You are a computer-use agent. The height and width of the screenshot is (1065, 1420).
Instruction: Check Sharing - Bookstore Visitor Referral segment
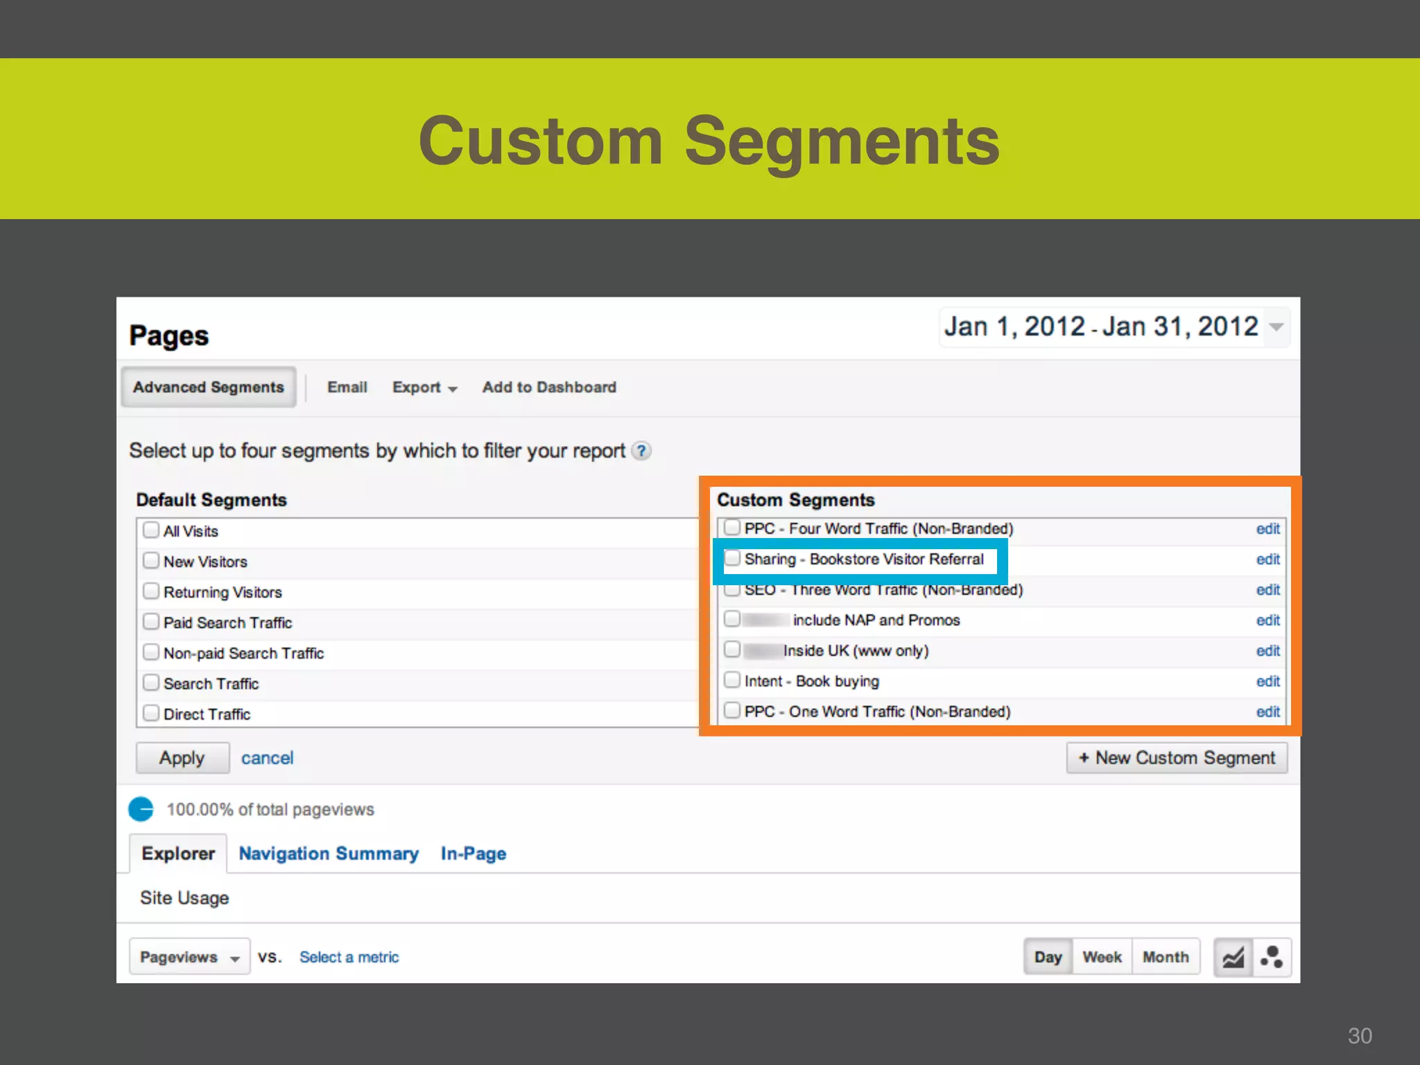(x=732, y=558)
